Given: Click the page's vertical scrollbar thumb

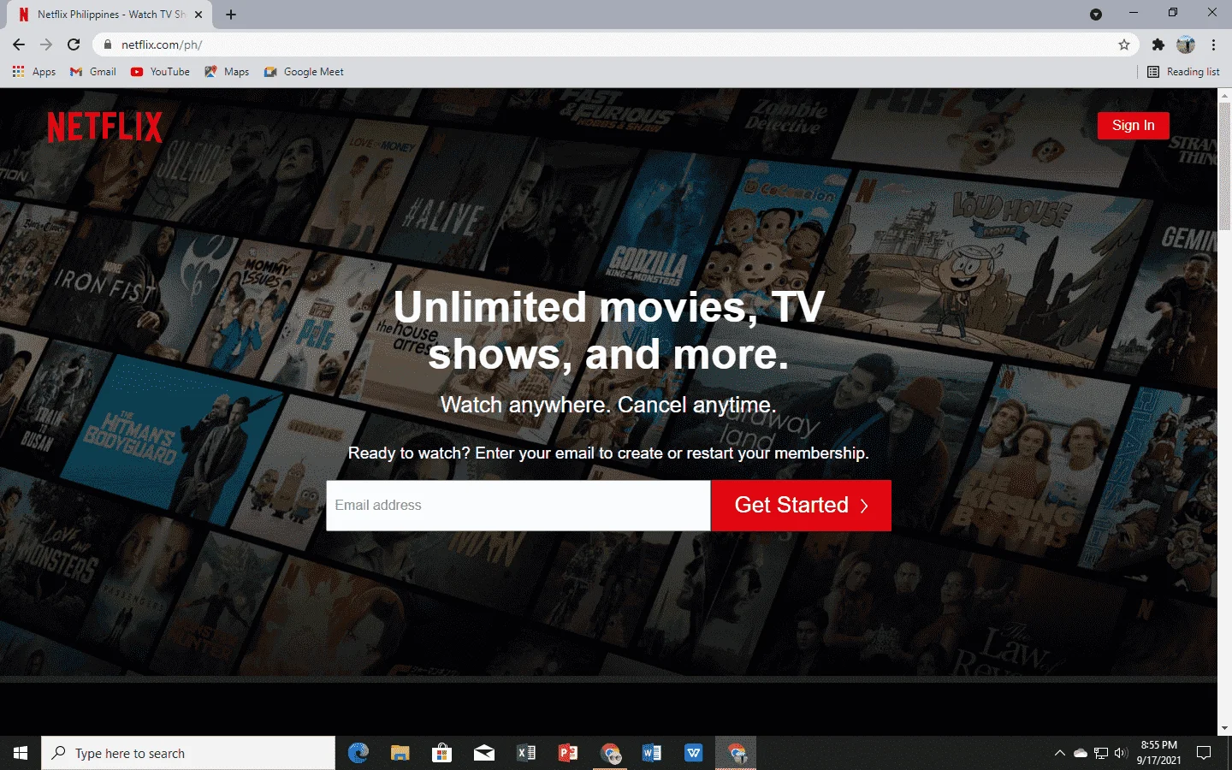Looking at the screenshot, I should [x=1224, y=167].
